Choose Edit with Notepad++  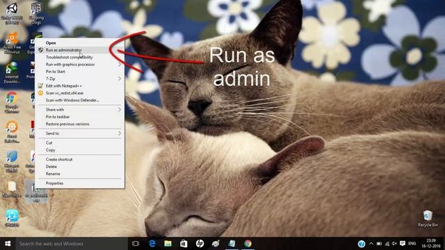pyautogui.click(x=80, y=85)
